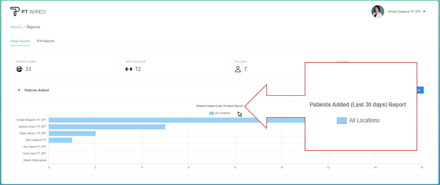Click Amelia Sheperd's bar in chart
The image size is (440, 185).
(154, 120)
